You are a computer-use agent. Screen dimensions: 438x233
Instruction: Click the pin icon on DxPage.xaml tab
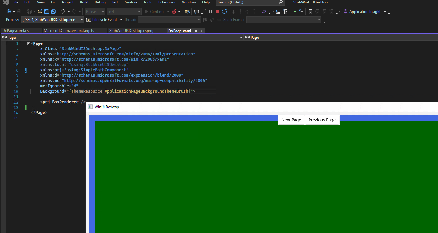pyautogui.click(x=196, y=31)
